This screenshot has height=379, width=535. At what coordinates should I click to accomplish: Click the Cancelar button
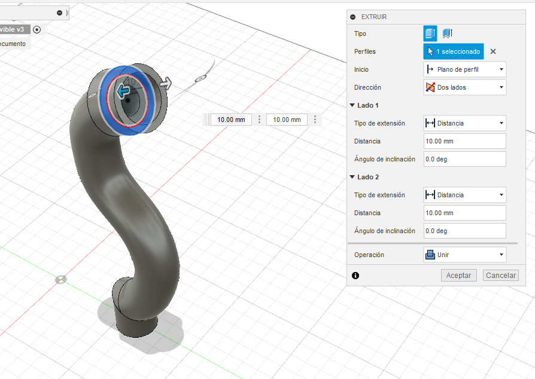pos(500,276)
